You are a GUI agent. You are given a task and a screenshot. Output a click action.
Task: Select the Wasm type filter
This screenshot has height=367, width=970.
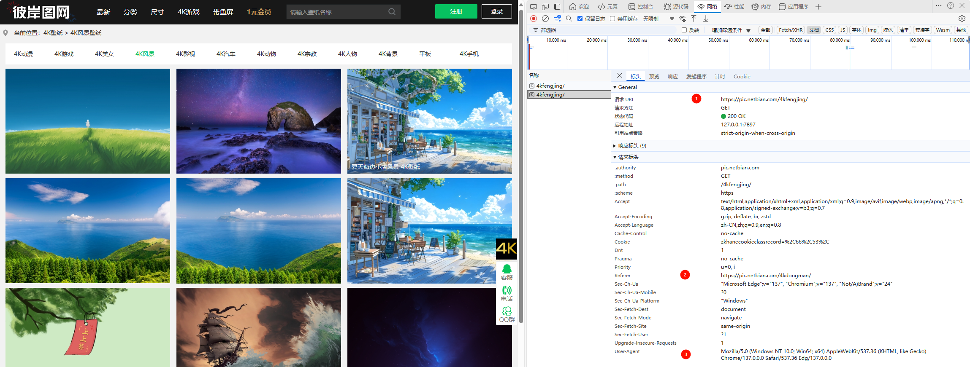click(943, 30)
